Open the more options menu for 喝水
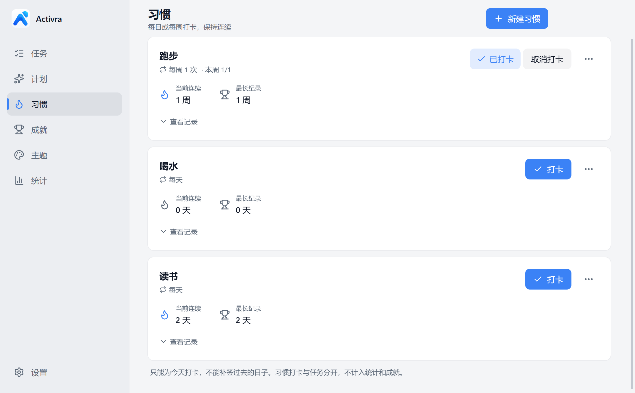This screenshot has width=635, height=393. coord(588,169)
